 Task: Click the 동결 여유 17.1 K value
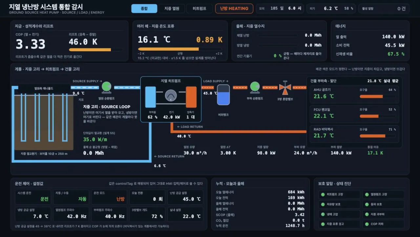(x=375, y=153)
